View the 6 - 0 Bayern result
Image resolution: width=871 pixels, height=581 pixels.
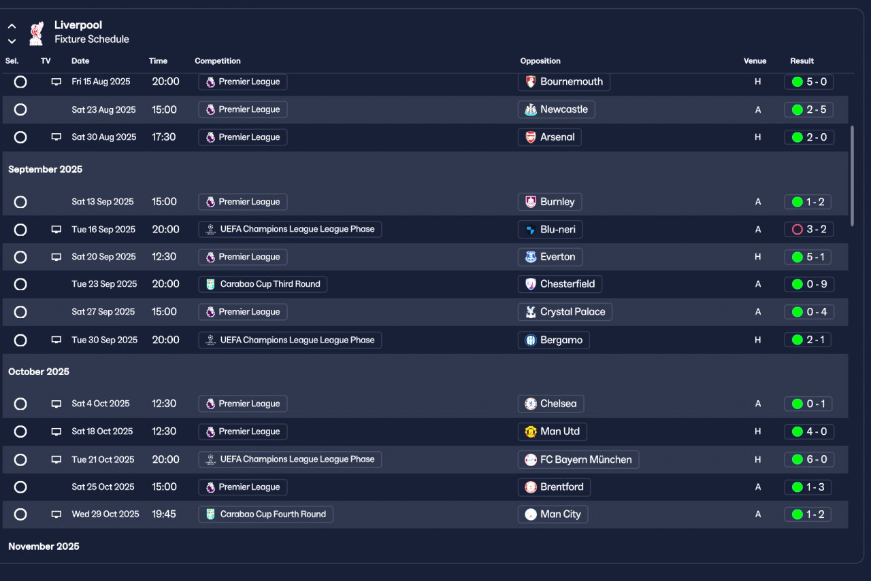click(x=808, y=459)
